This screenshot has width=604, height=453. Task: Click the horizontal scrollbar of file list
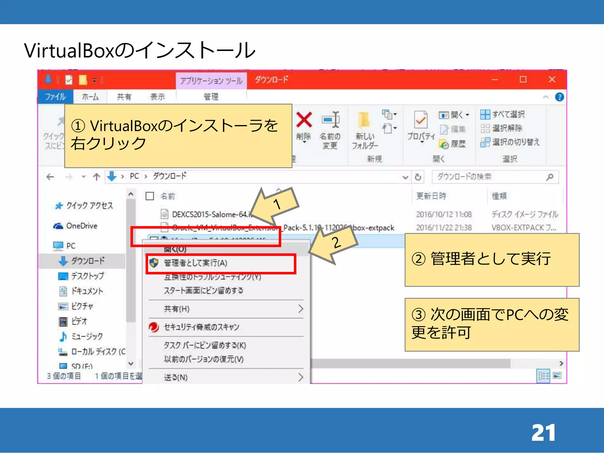pyautogui.click(x=411, y=363)
